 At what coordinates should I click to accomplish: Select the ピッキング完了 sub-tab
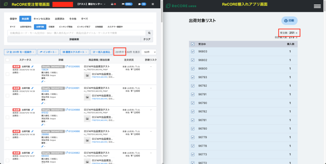tap(84, 27)
